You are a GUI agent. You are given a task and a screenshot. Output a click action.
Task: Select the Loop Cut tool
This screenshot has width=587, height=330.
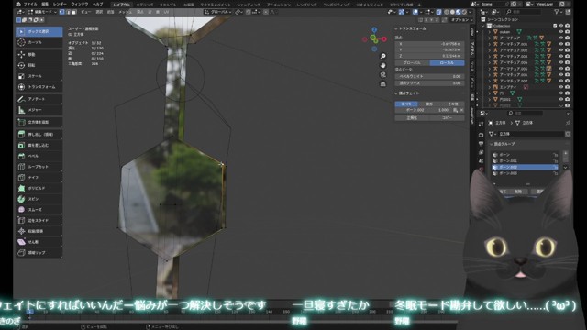(x=39, y=167)
